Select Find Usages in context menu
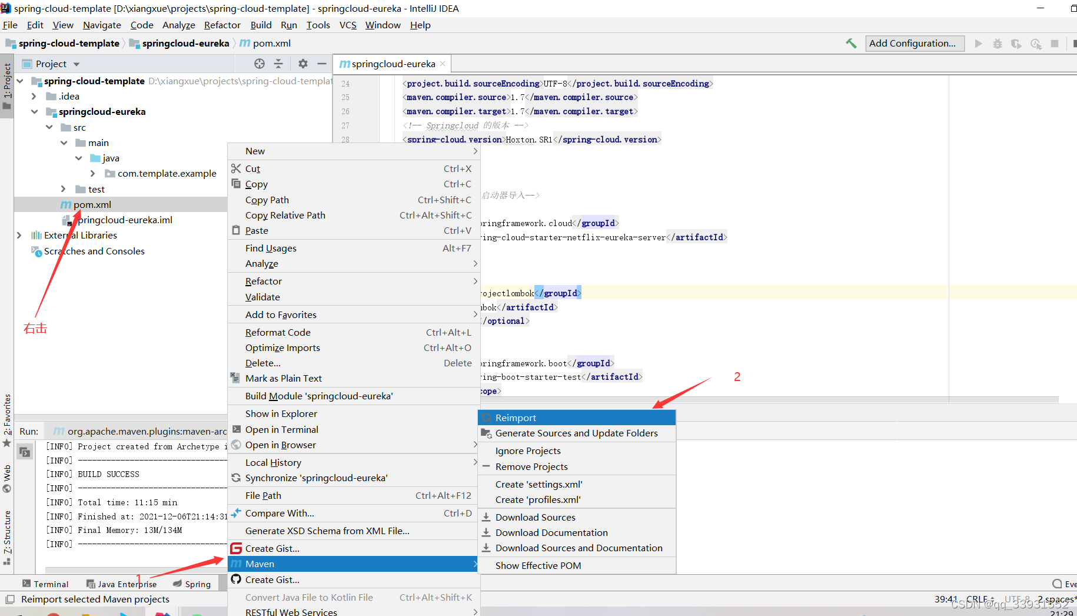The width and height of the screenshot is (1077, 616). (354, 248)
